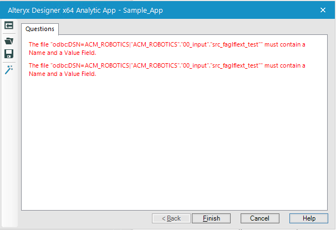Go back with the < Back button
This screenshot has height=230, width=336.
click(x=171, y=218)
